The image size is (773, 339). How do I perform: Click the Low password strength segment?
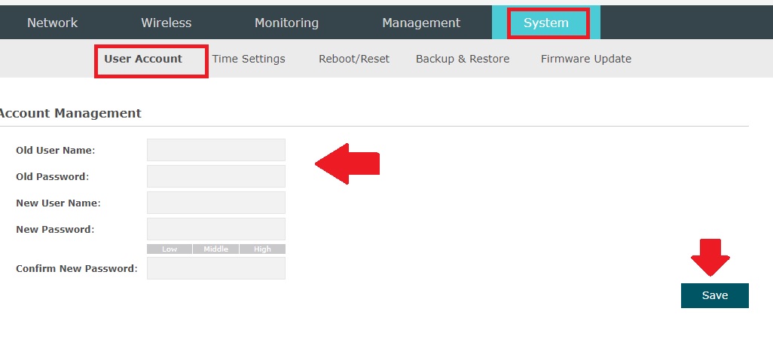(x=170, y=249)
